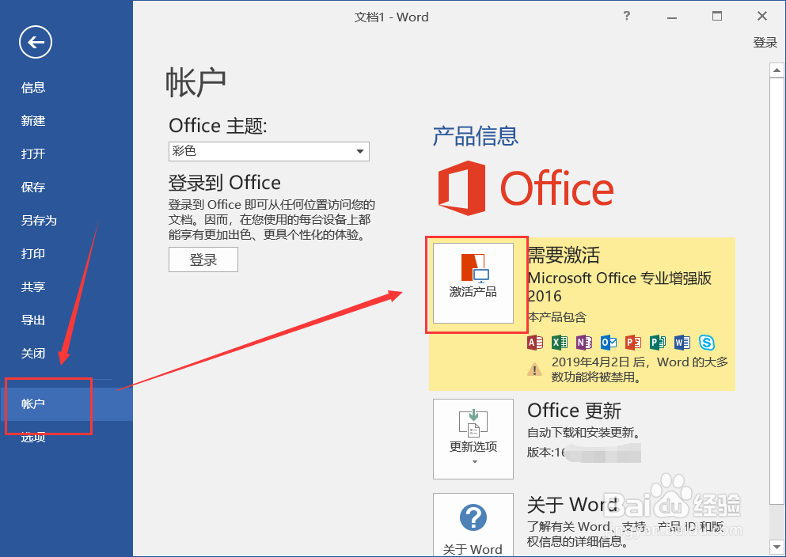Viewport: 786px width, 557px height.
Task: Click the back arrow circle icon
Action: point(36,42)
